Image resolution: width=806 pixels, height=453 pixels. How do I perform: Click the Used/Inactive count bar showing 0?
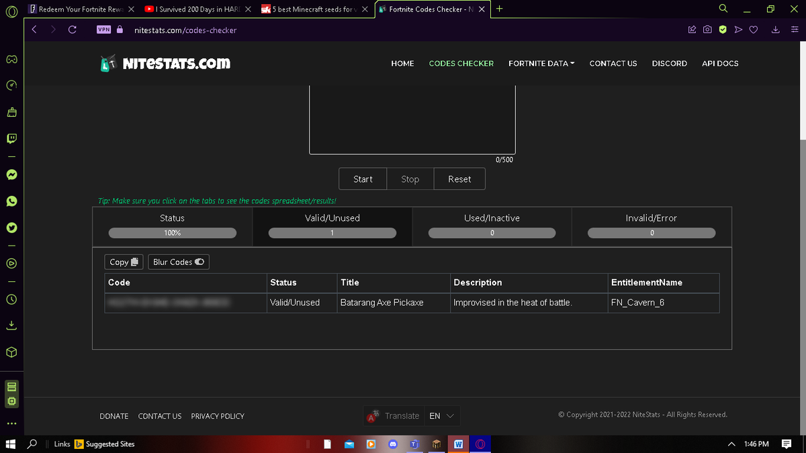tap(492, 233)
